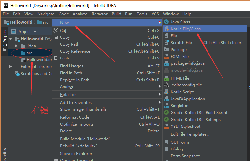Choose Delete... in context menu

pos(107,131)
